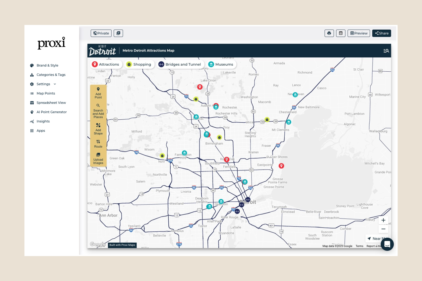
Task: Toggle the Attractions category filter
Action: click(x=106, y=64)
